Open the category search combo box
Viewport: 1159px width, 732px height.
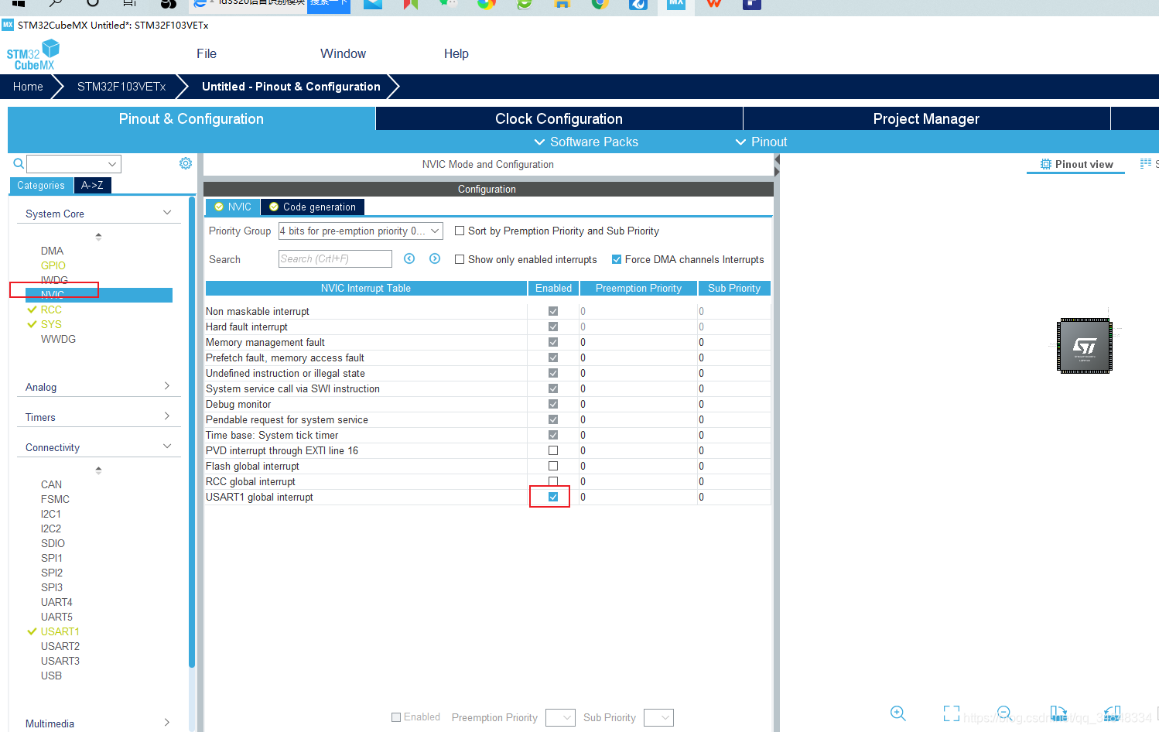(x=74, y=164)
